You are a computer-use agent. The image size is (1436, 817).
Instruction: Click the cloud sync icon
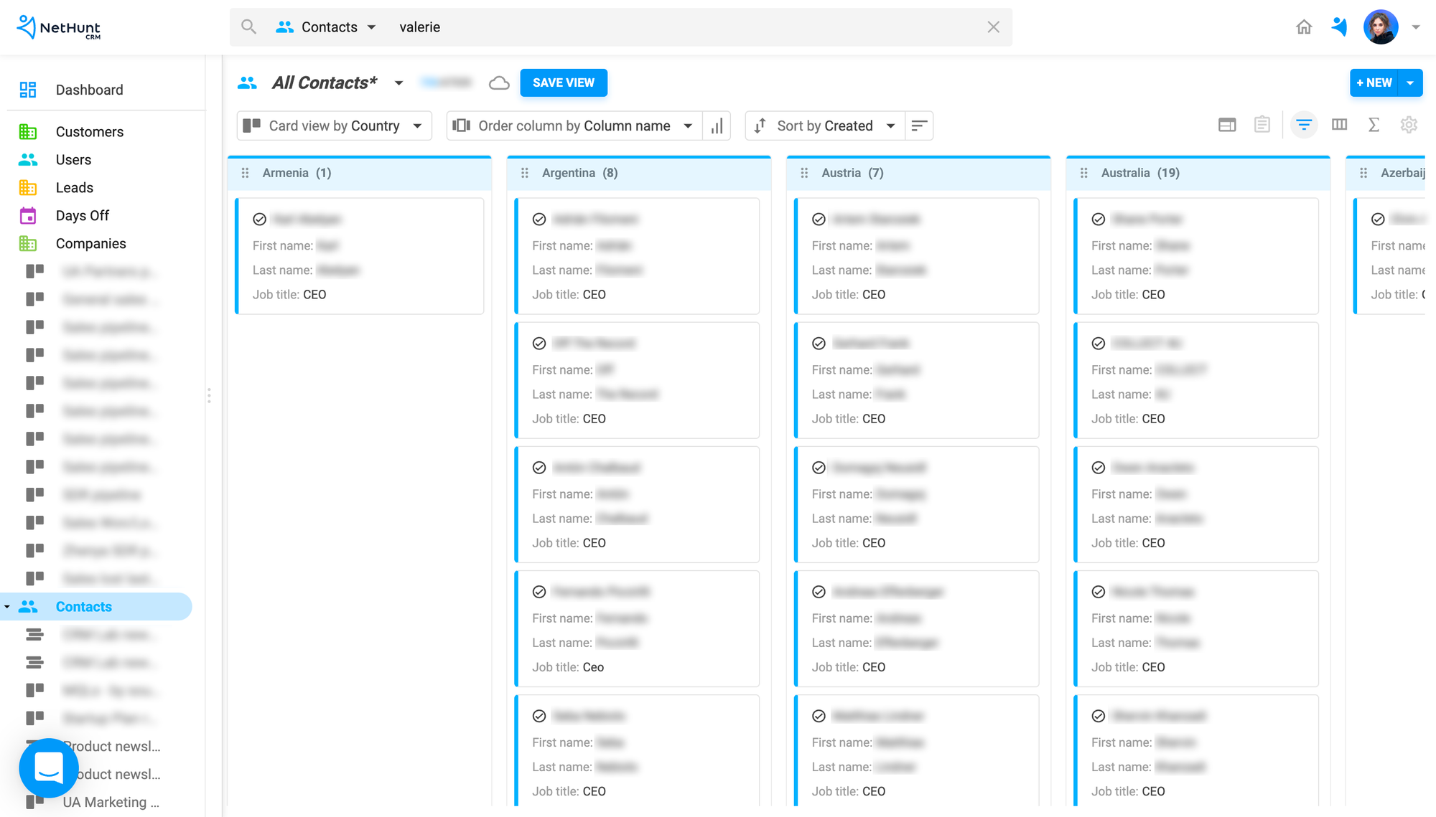click(499, 82)
